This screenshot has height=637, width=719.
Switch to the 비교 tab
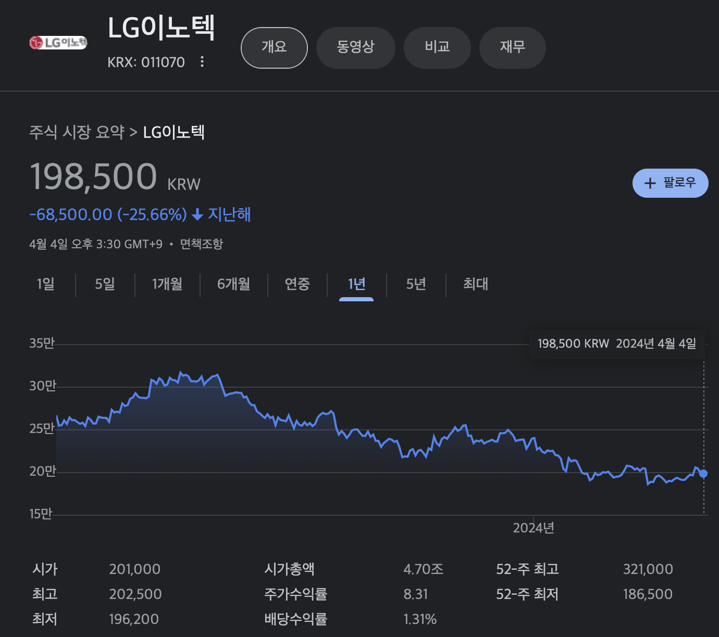[437, 47]
